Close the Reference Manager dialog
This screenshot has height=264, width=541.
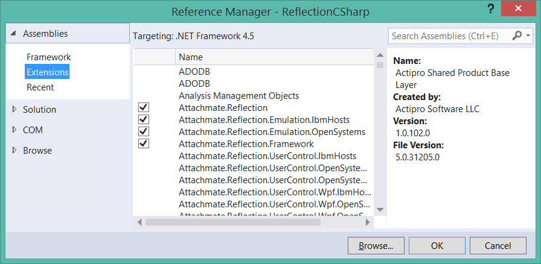(518, 8)
